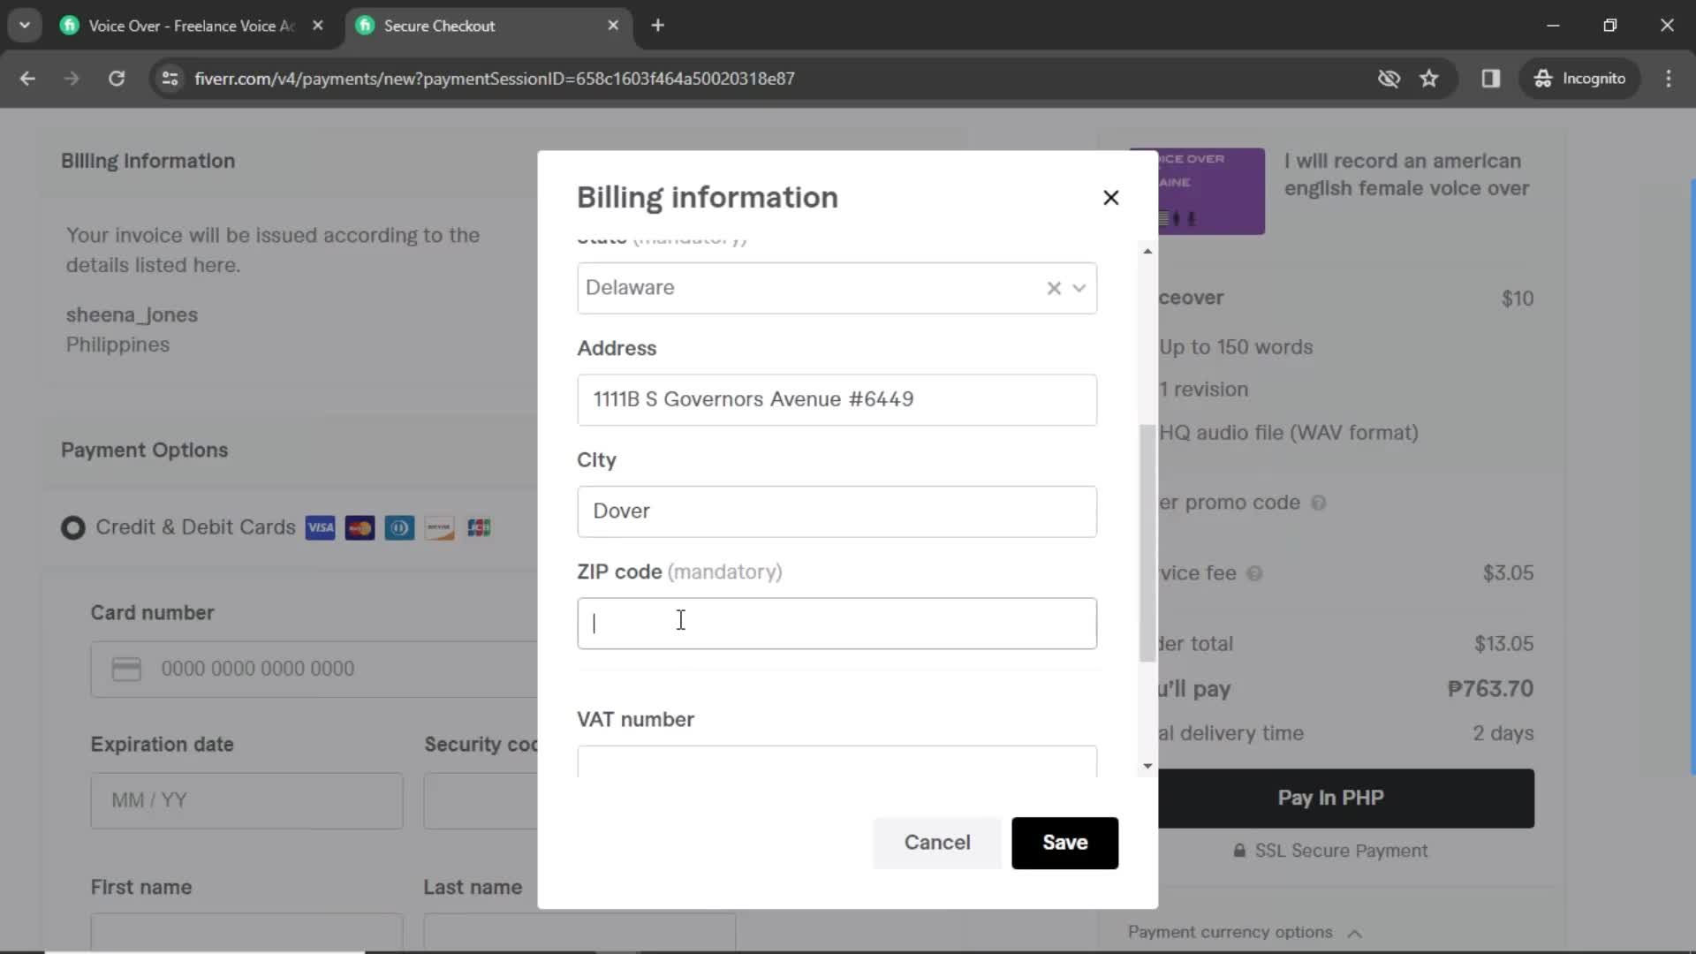This screenshot has width=1696, height=954.
Task: Close the Secure Checkout browser tab
Action: click(613, 26)
